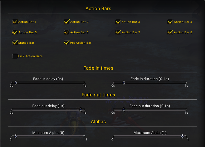The image size is (205, 147).
Task: Disable the Pet Action Bar checkbox
Action: tap(67, 43)
